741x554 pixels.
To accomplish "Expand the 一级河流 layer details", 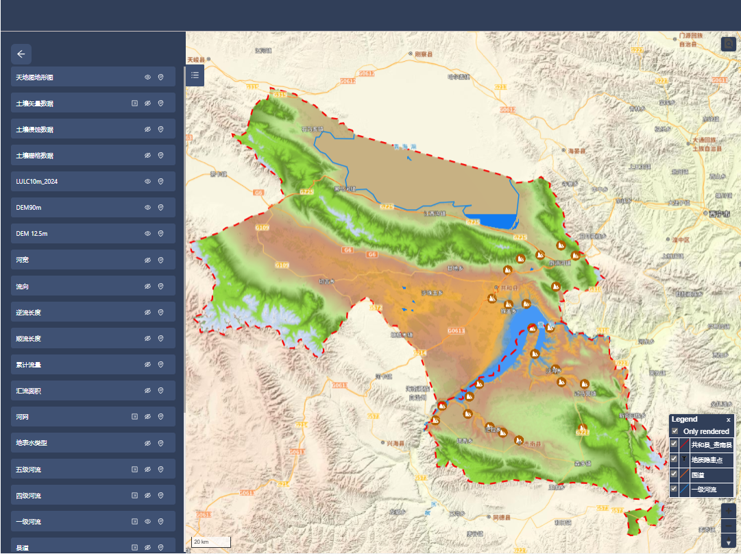I will click(135, 522).
